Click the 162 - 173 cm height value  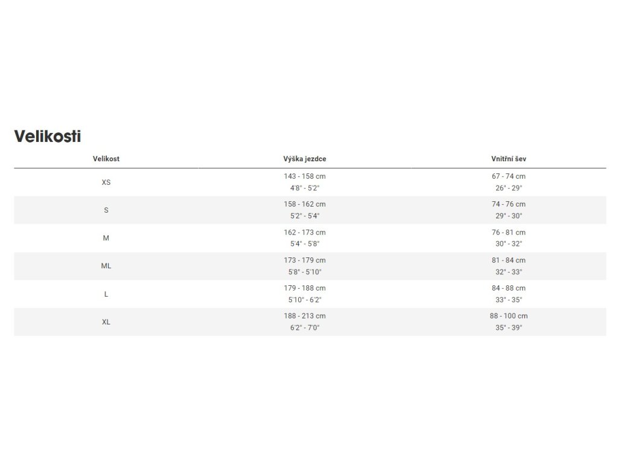click(x=305, y=233)
